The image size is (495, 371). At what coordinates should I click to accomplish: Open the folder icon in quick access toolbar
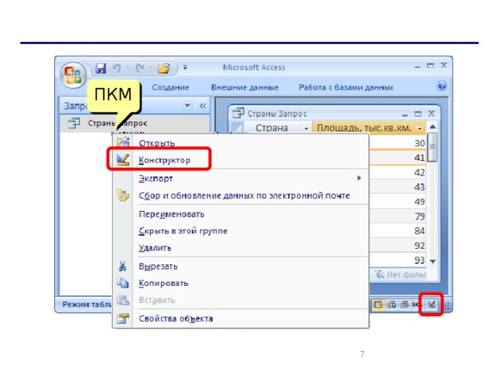tap(164, 68)
